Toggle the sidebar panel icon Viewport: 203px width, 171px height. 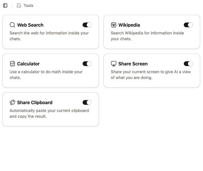tap(5, 5)
